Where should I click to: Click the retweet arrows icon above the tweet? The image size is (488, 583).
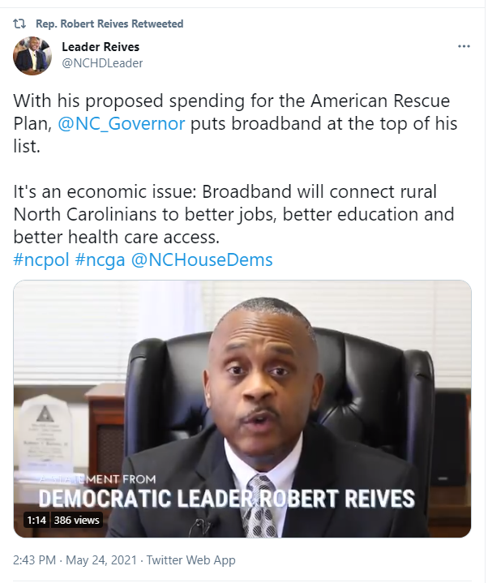[x=19, y=24]
